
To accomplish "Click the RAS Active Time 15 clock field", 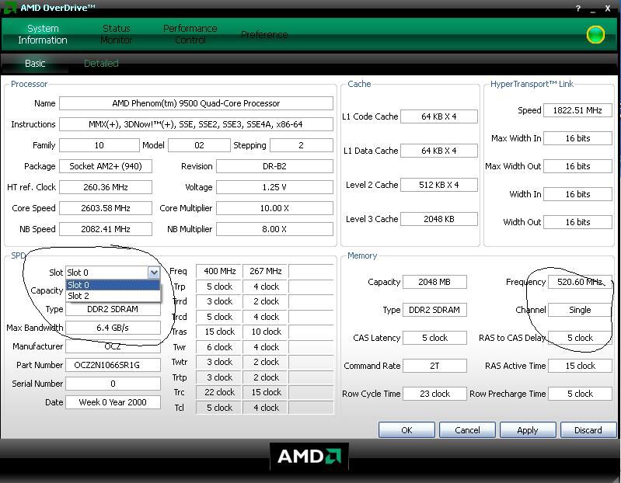I will 580,366.
